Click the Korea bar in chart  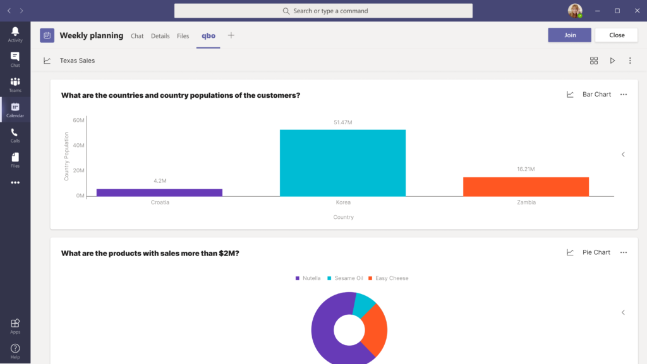pos(342,163)
